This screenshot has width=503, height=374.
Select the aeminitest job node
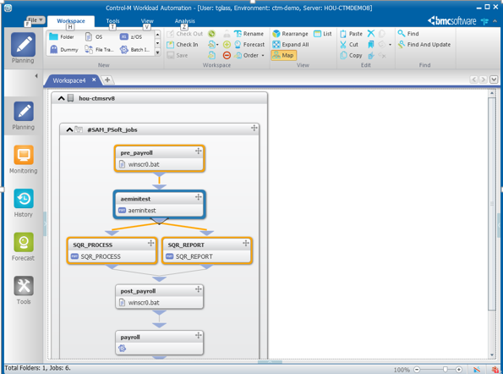point(160,205)
